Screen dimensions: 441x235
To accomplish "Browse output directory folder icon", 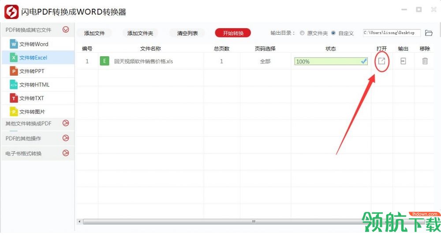I will (429, 33).
